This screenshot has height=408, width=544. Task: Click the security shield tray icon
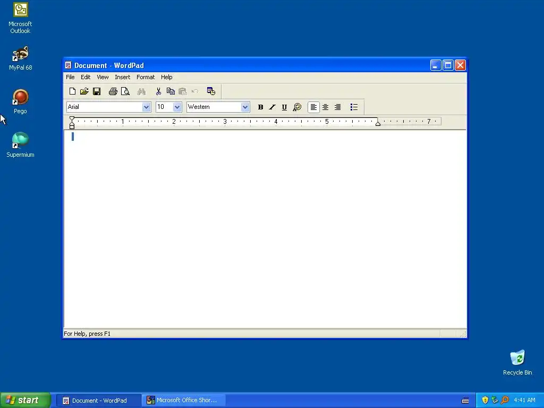[485, 400]
